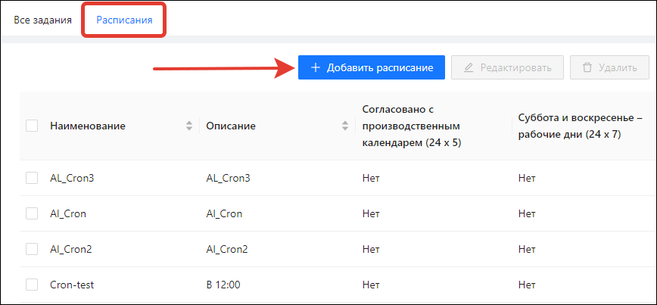Click the В 12:00 description cell
The width and height of the screenshot is (657, 305).
[x=223, y=285]
